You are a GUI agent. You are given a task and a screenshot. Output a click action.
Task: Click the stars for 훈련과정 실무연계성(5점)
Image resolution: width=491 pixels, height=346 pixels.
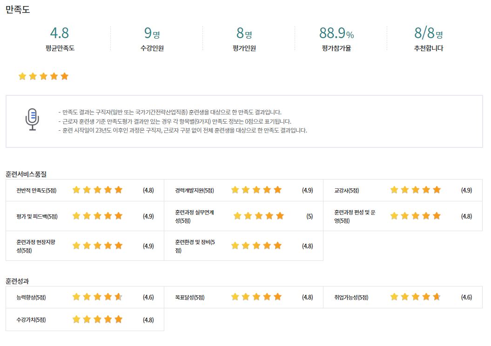259,216
